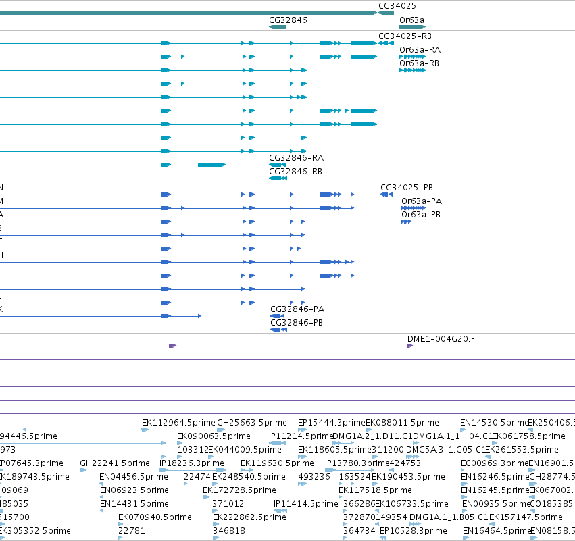Screen dimensions: 575x541
Task: Choose the Or63a-PA protein label
Action: tap(422, 201)
